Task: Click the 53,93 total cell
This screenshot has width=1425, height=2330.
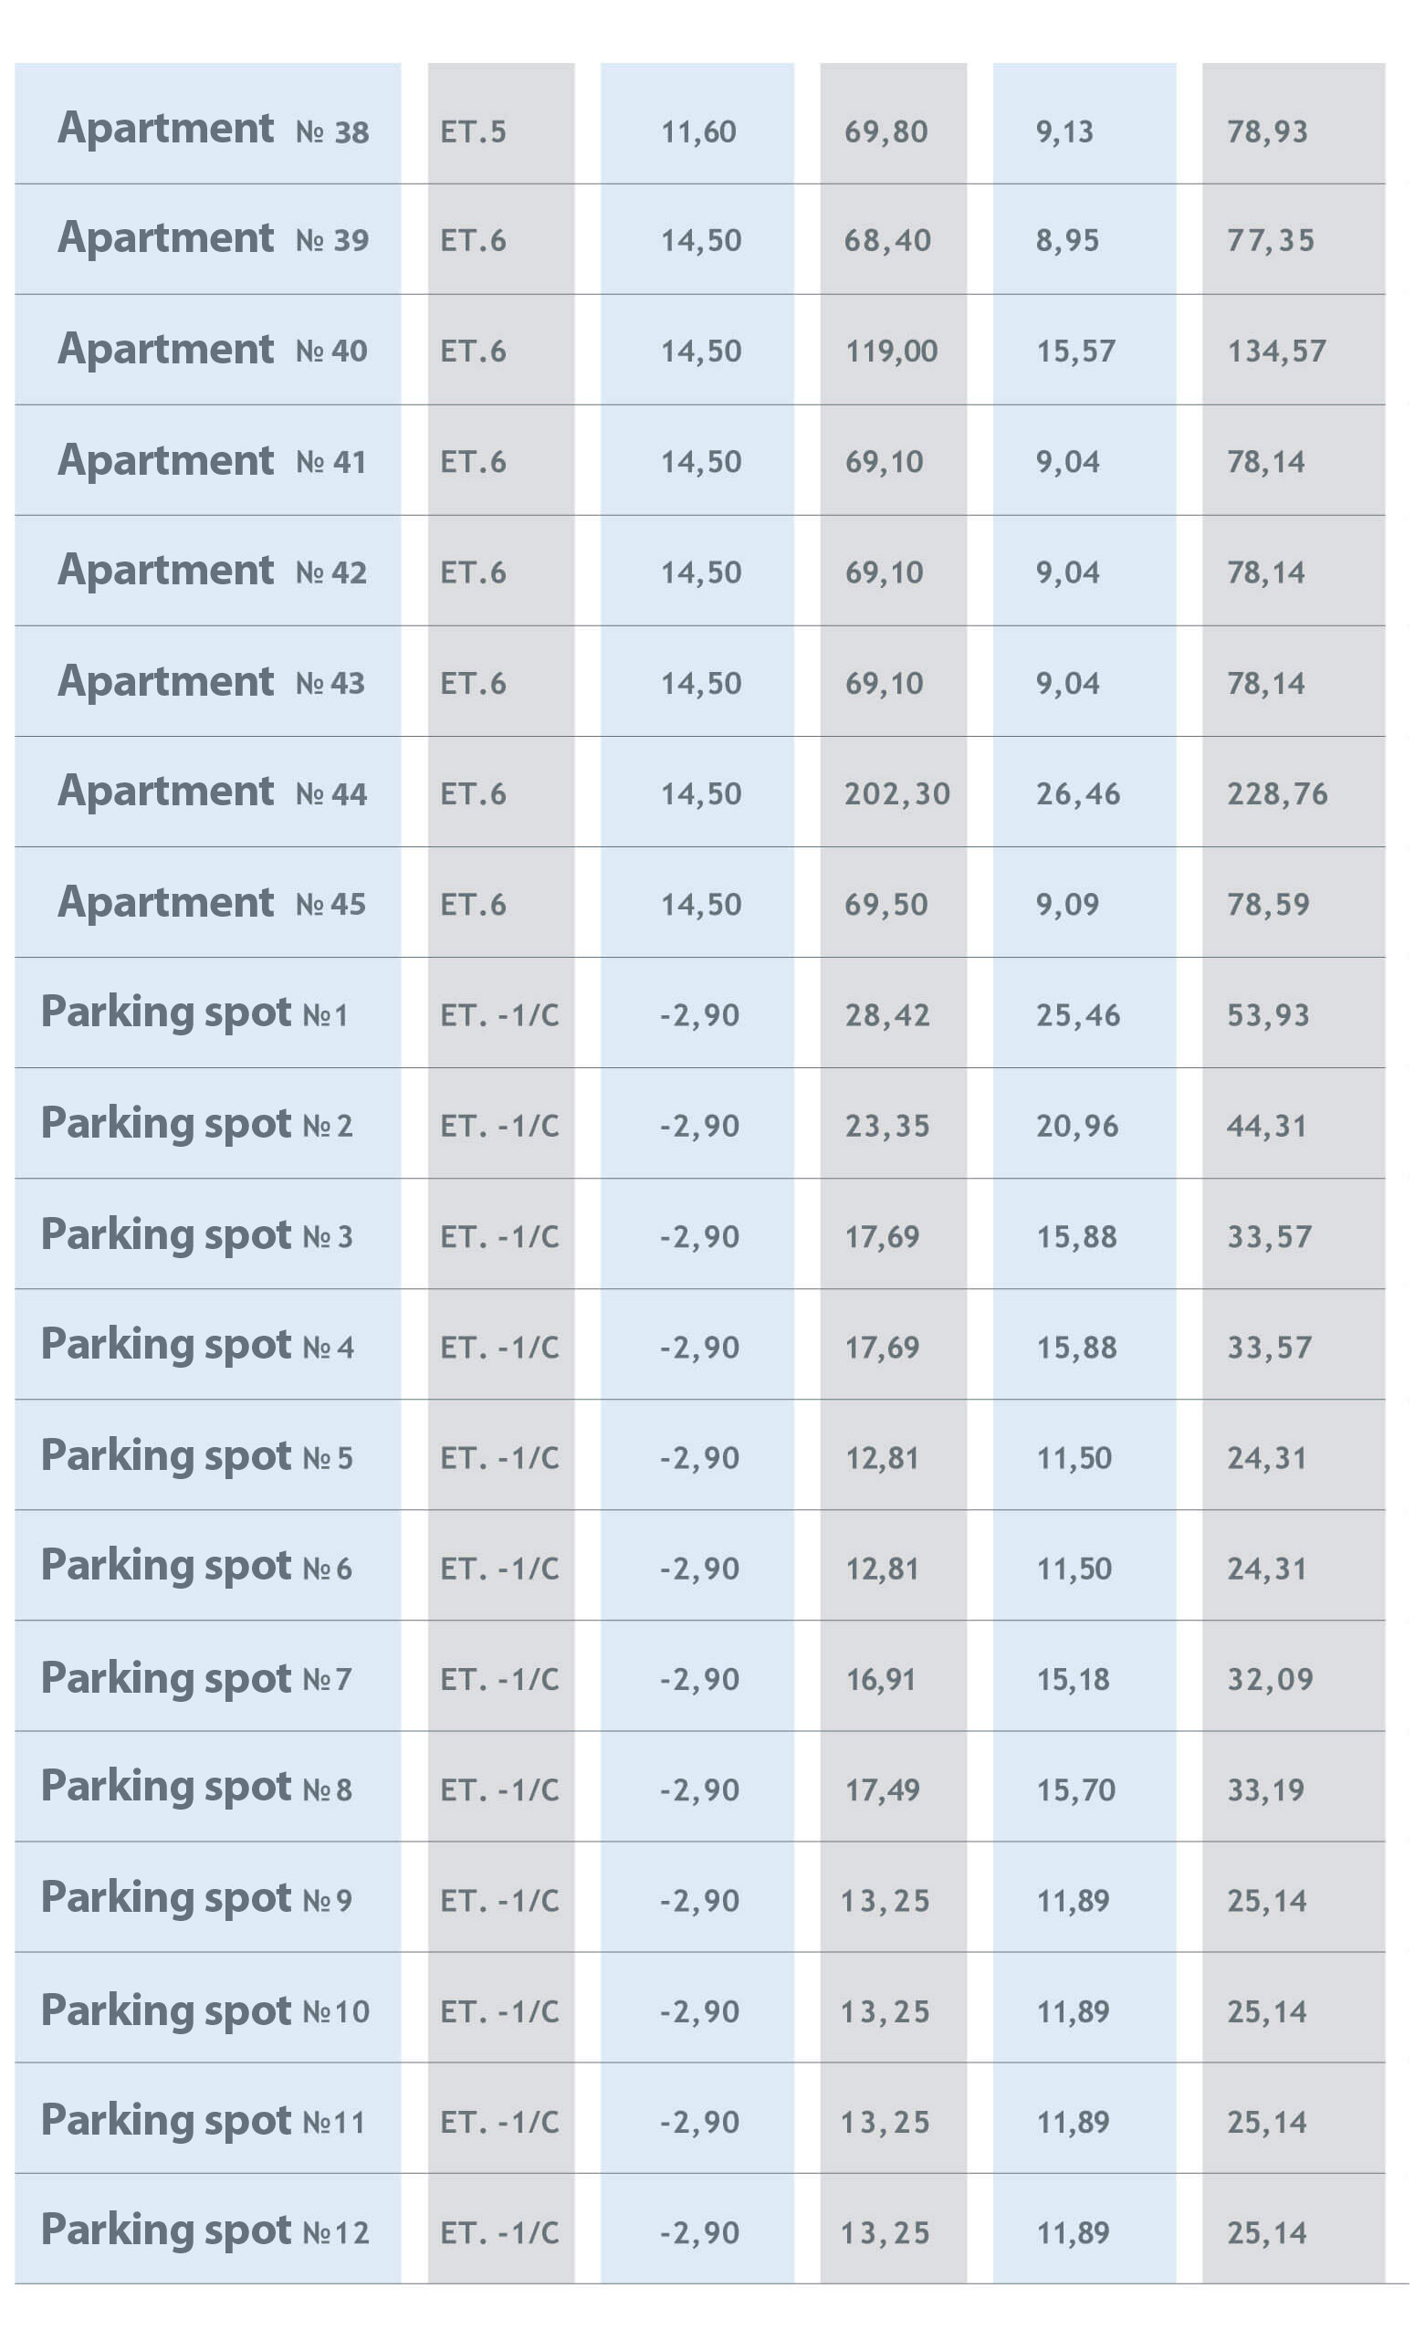Action: click(1268, 1014)
